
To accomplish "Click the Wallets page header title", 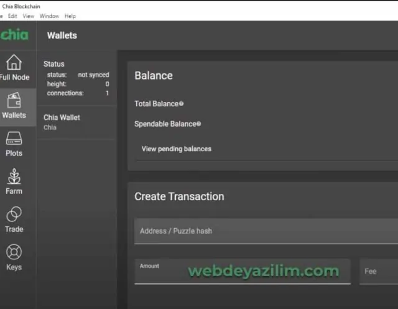I will pyautogui.click(x=62, y=35).
